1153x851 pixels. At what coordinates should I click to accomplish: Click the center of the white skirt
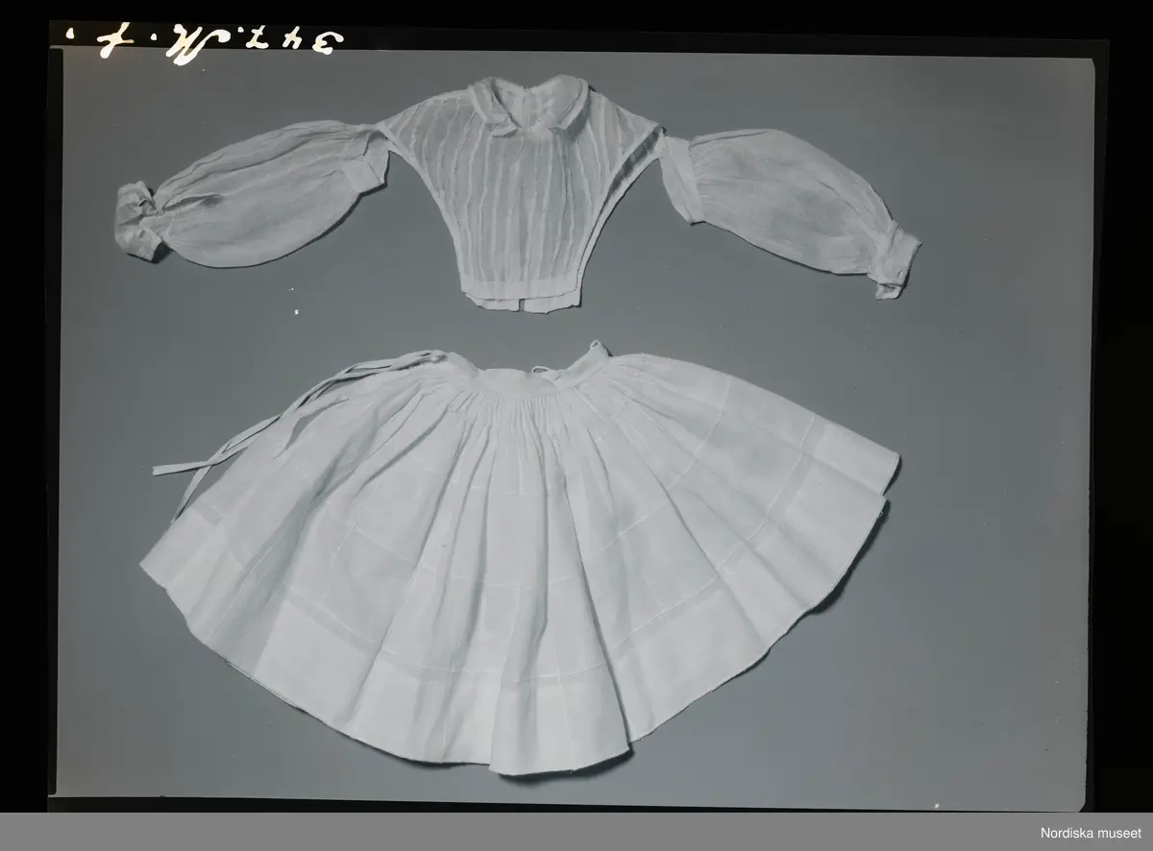coord(519,557)
